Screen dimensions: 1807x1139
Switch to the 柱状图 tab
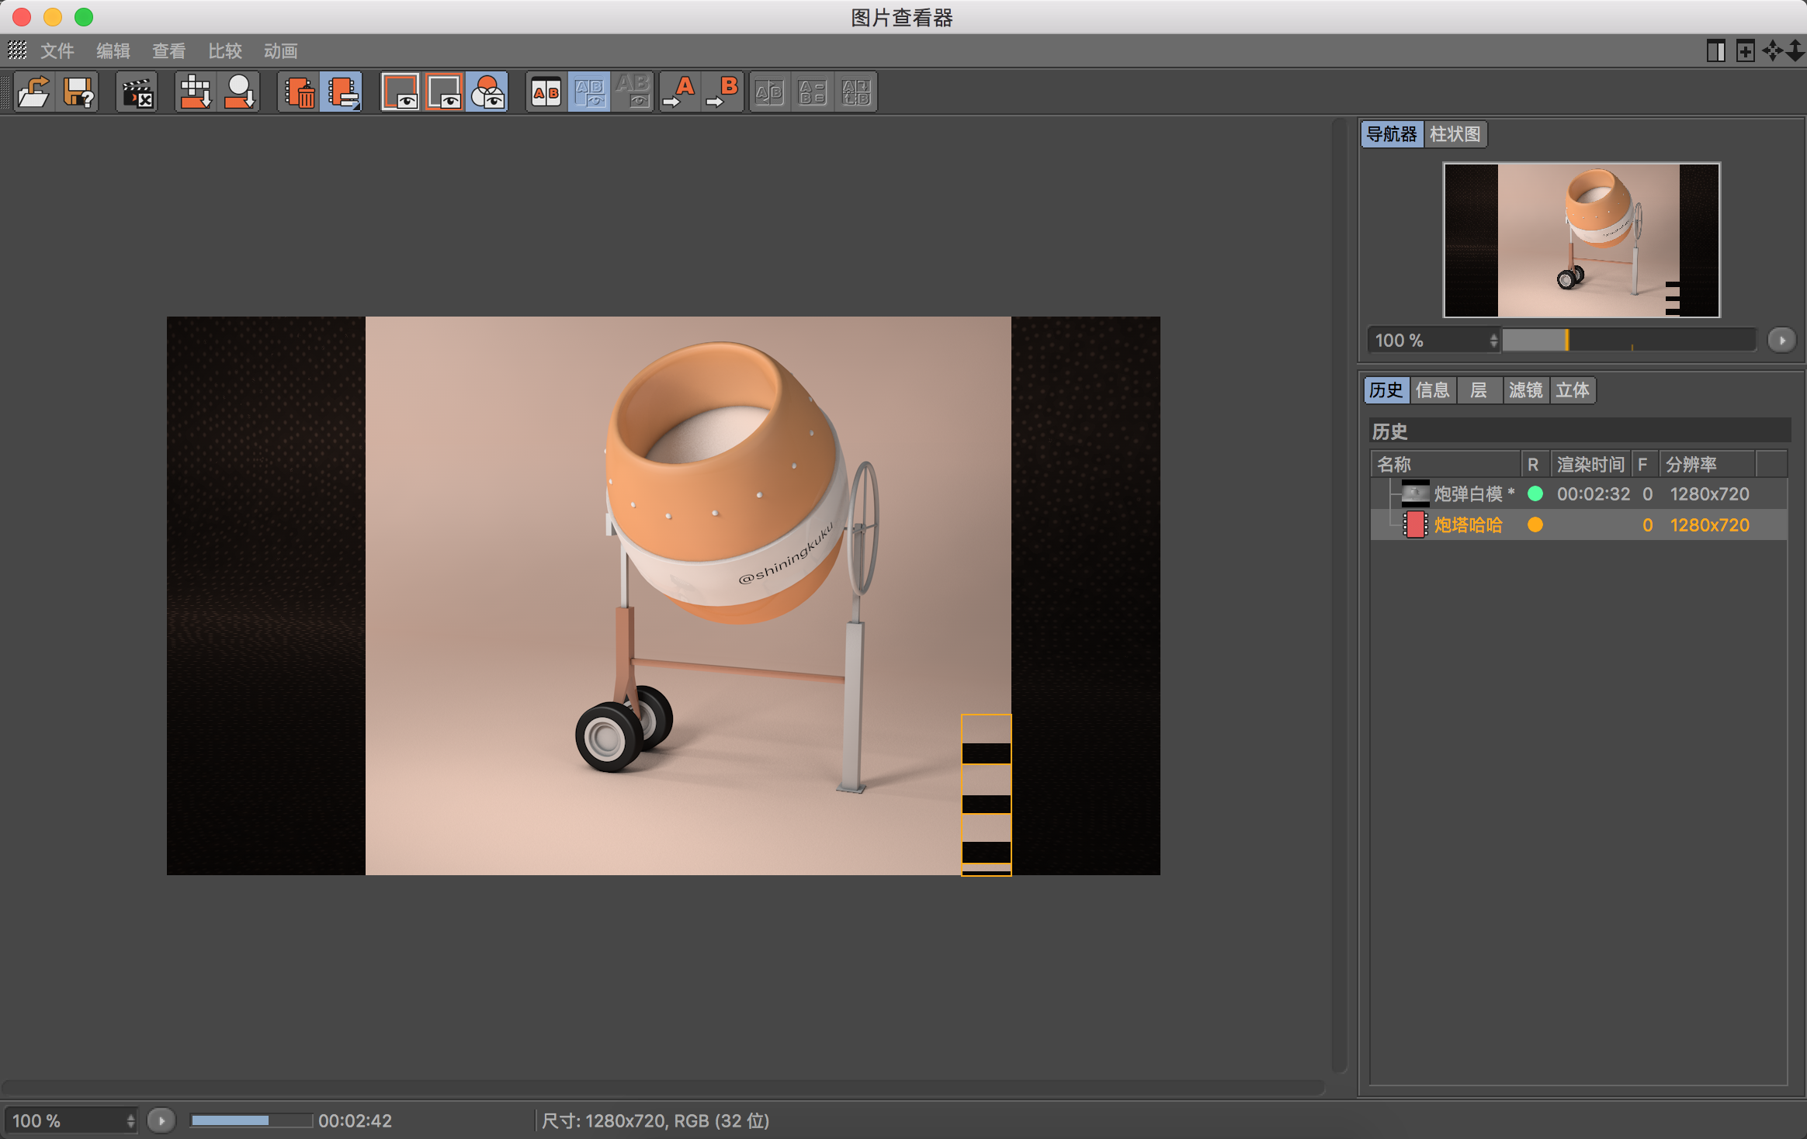[x=1455, y=134]
